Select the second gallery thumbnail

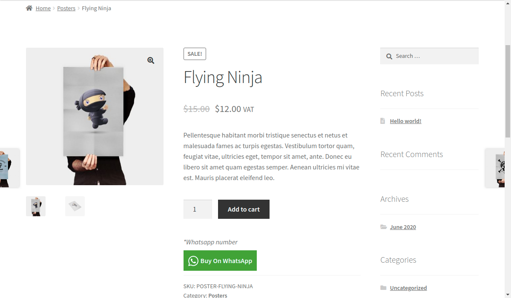(x=75, y=206)
